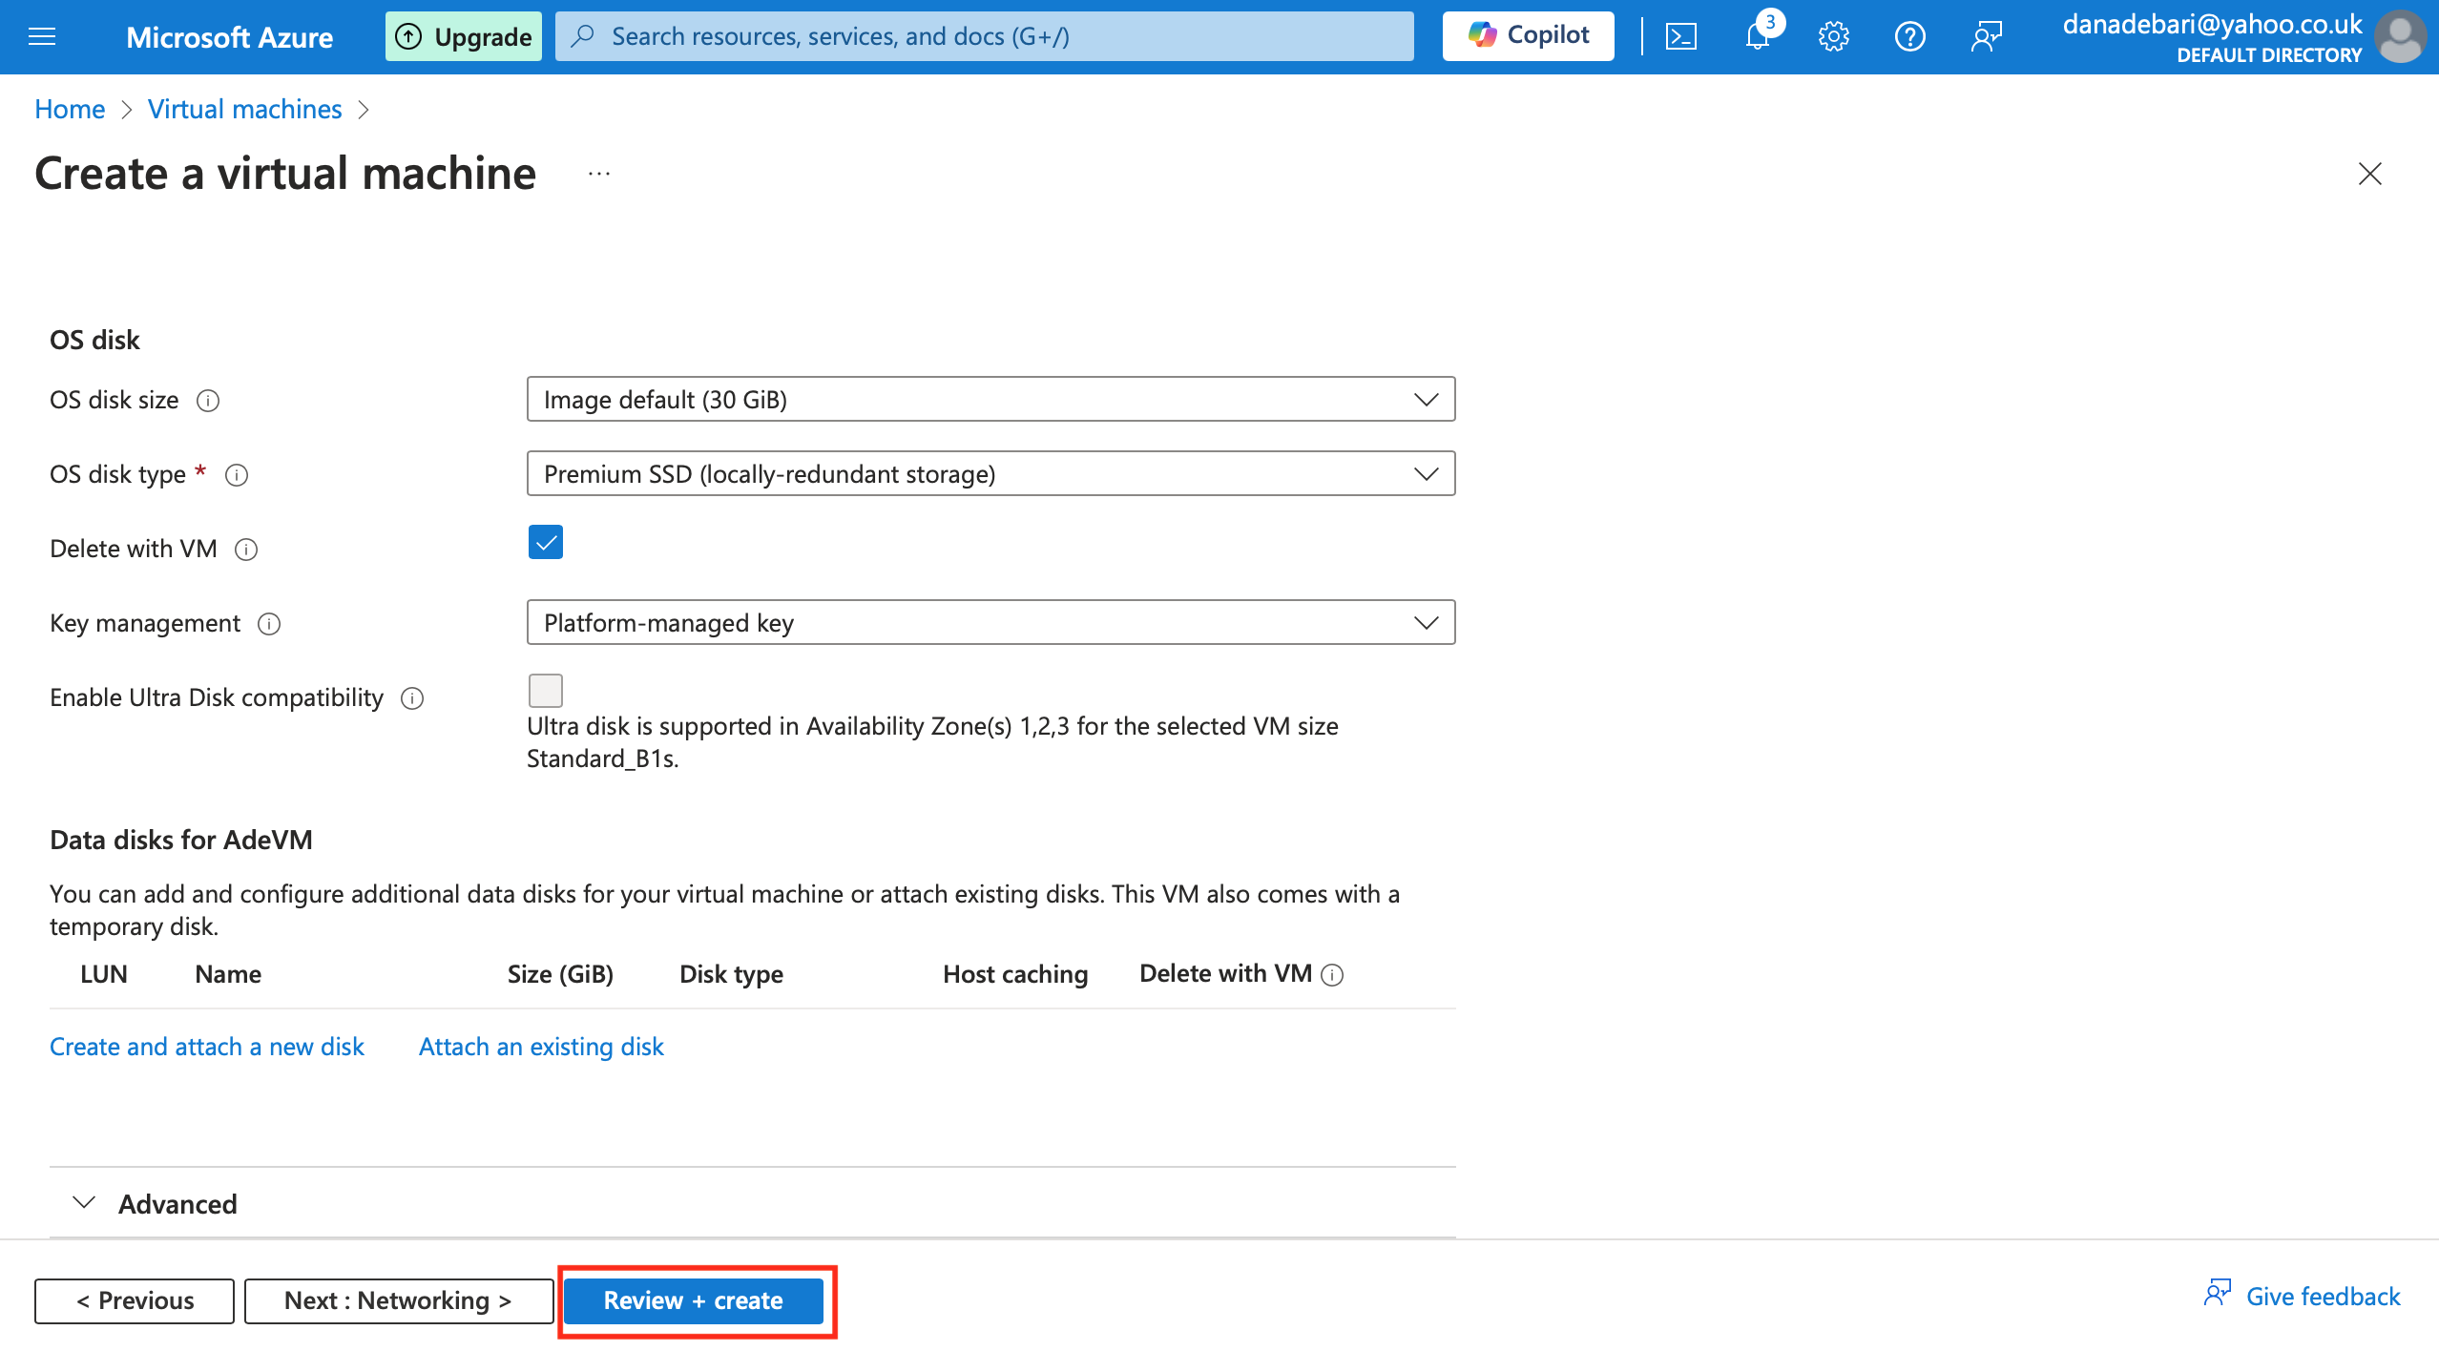The width and height of the screenshot is (2439, 1372).
Task: Uncheck the Delete with VM checkbox
Action: tap(546, 542)
